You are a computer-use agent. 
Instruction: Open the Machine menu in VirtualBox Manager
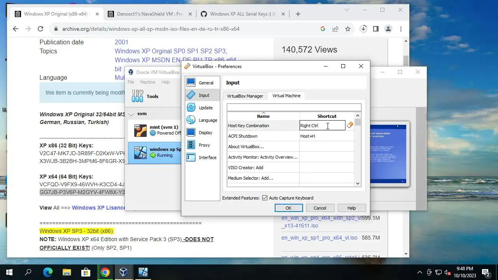pyautogui.click(x=147, y=82)
